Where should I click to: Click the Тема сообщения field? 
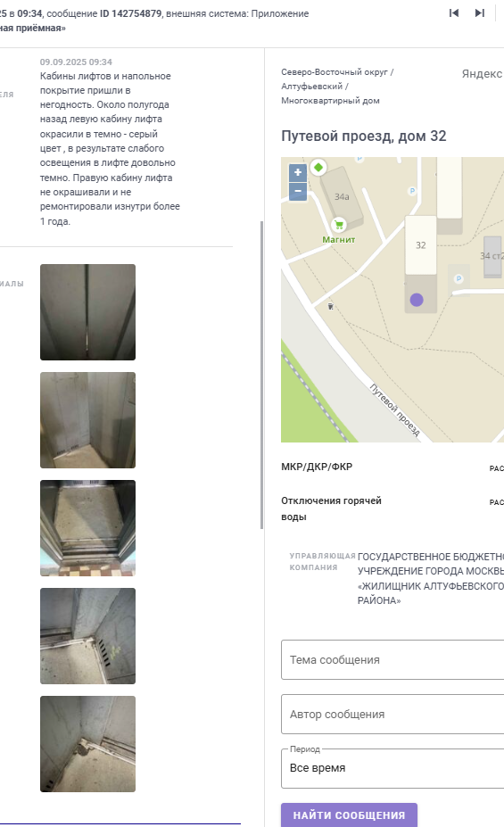(x=392, y=660)
